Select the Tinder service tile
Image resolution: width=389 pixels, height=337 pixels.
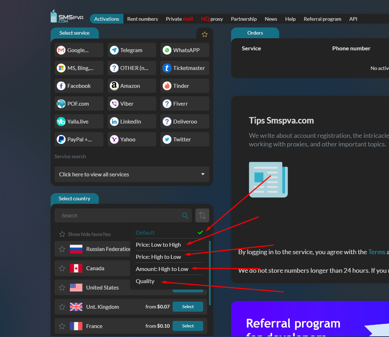(x=185, y=86)
